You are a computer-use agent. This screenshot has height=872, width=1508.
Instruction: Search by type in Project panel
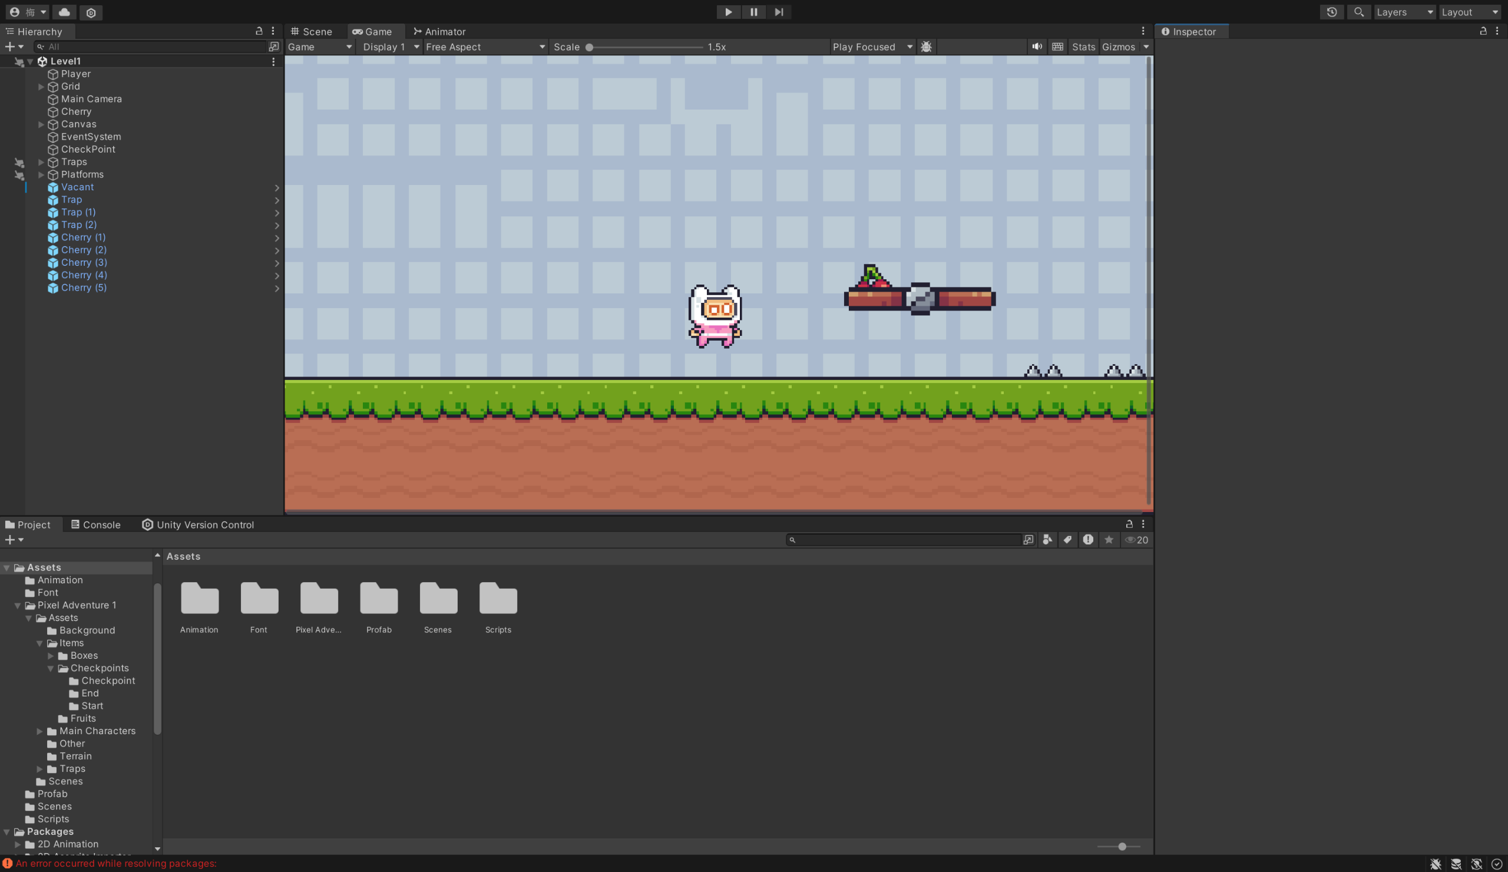pyautogui.click(x=1047, y=540)
